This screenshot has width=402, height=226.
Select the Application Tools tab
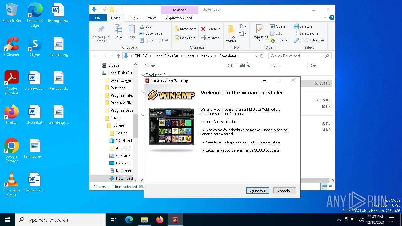179,18
